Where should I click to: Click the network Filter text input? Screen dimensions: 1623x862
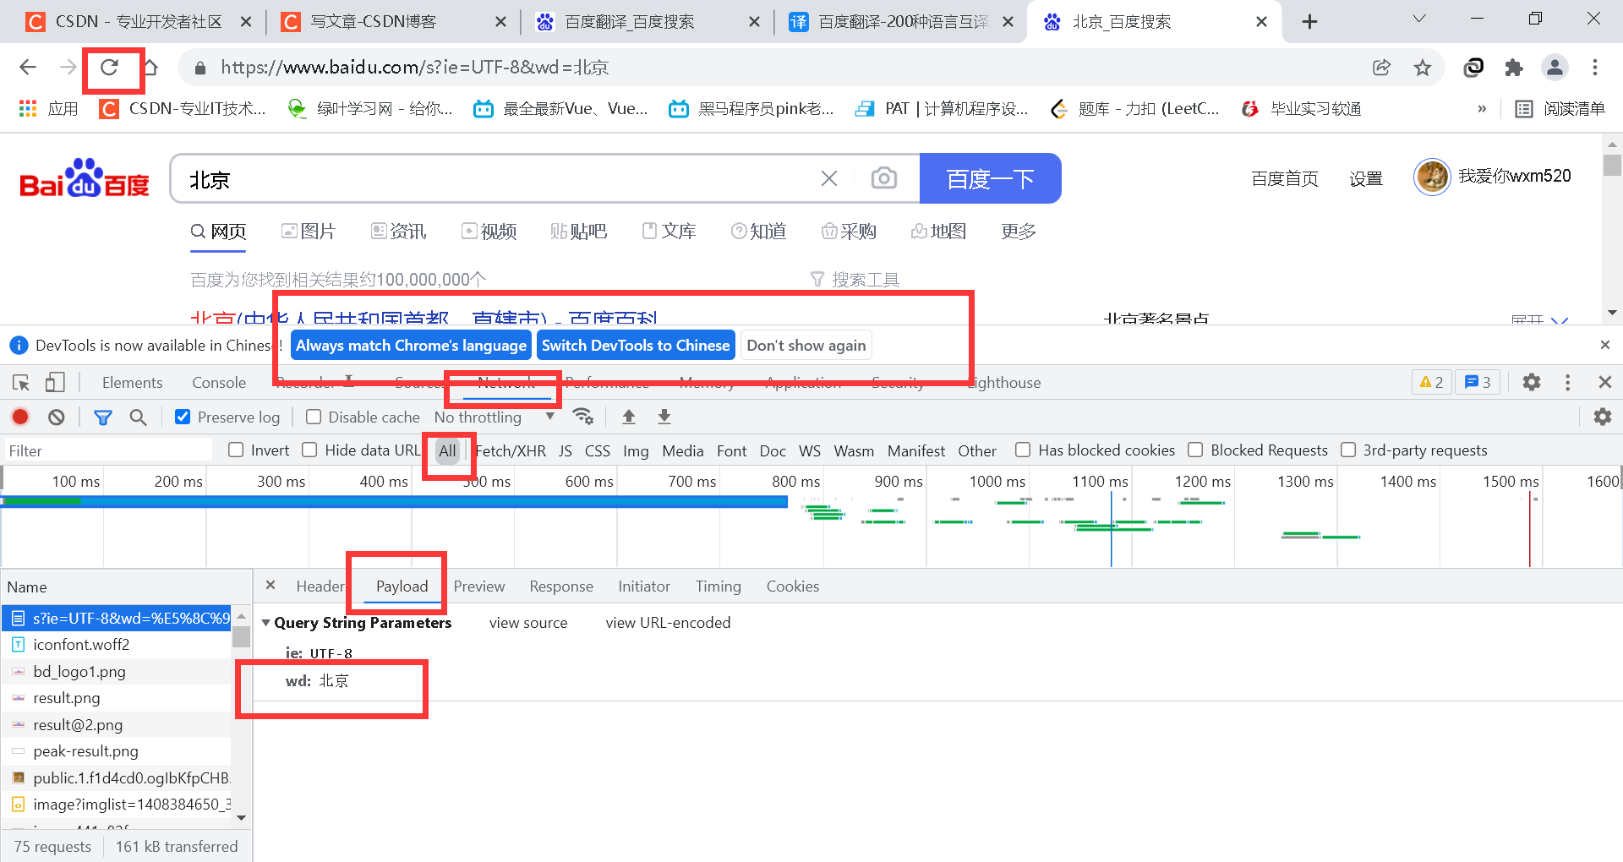coord(109,450)
